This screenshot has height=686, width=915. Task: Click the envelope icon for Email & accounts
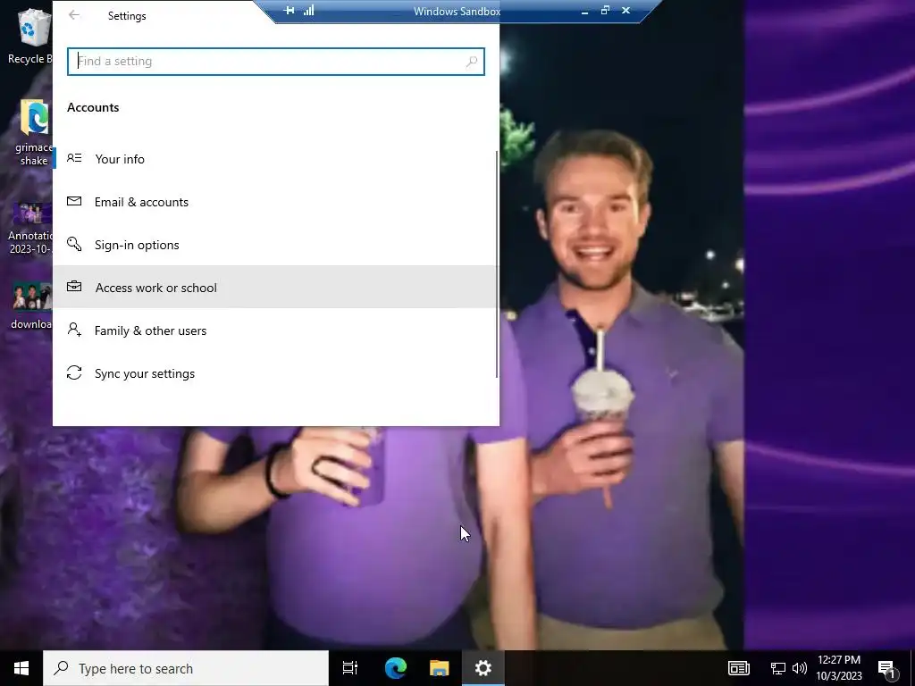pos(74,201)
